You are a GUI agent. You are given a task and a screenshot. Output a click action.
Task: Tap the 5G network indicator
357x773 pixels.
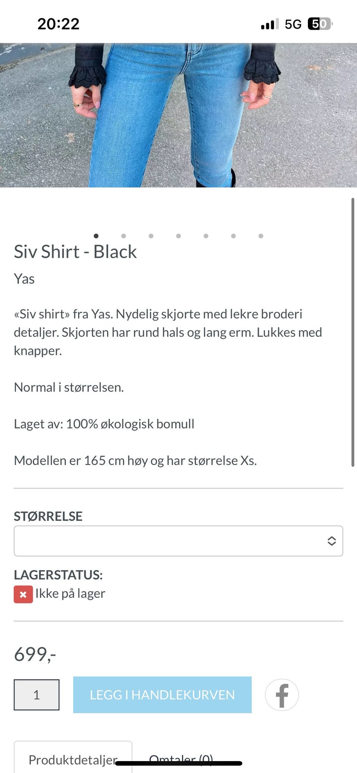pos(293,25)
